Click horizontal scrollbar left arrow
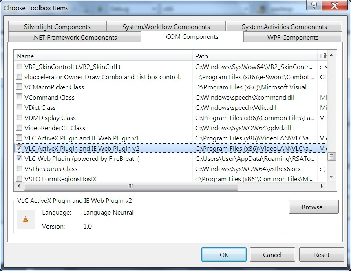Viewport: 351px width, 271px height. coord(19,186)
